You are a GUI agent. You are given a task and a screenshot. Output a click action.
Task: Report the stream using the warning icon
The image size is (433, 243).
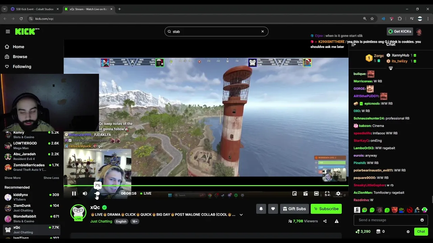click(337, 221)
